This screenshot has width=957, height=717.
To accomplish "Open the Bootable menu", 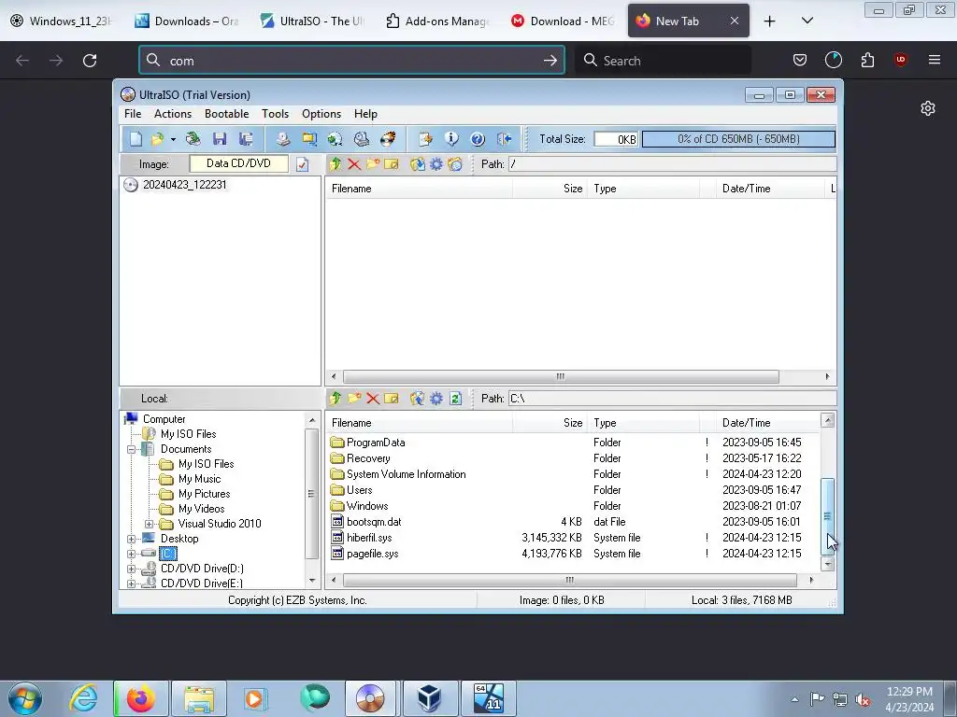I will pyautogui.click(x=226, y=114).
